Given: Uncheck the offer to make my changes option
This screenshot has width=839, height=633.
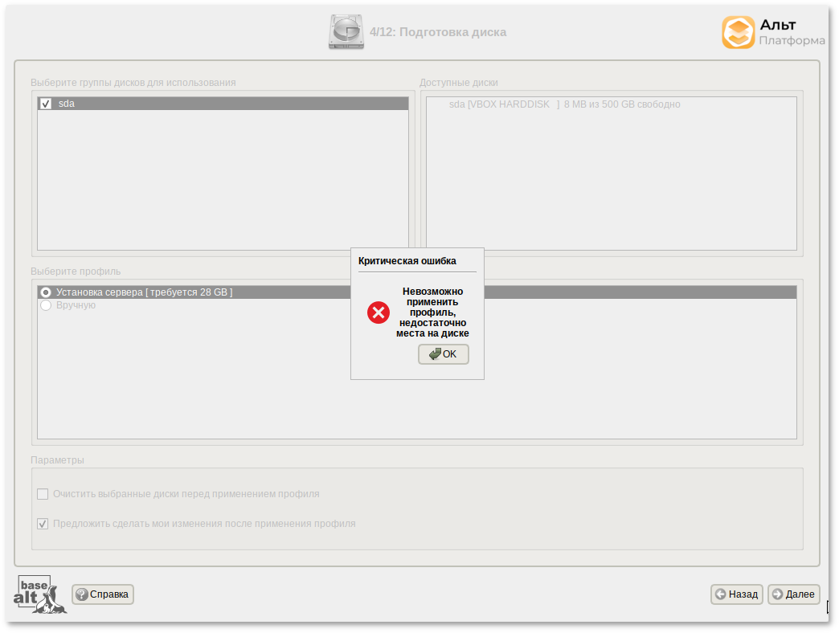Looking at the screenshot, I should click(x=43, y=524).
